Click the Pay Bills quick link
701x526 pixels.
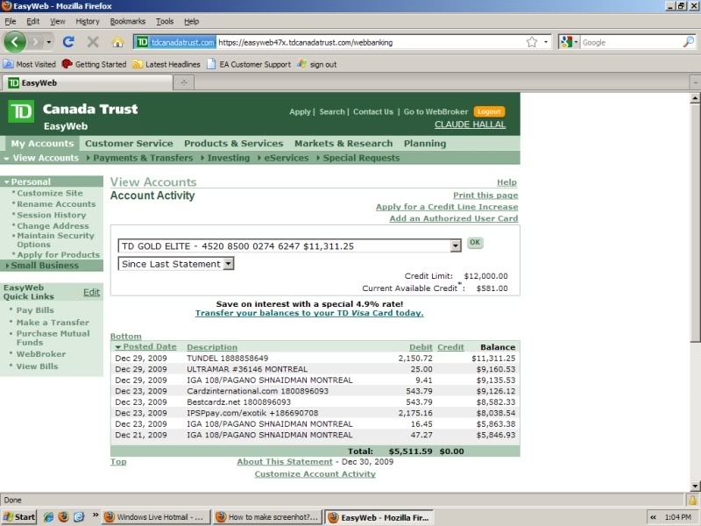35,310
